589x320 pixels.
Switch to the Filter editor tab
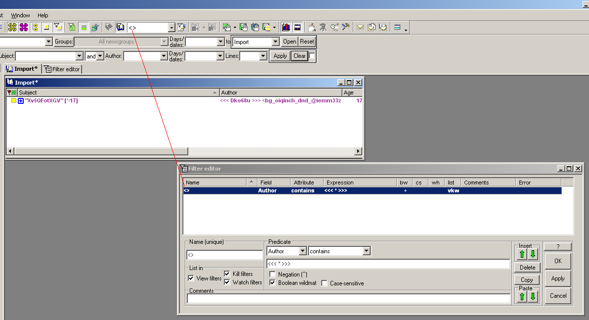point(62,69)
